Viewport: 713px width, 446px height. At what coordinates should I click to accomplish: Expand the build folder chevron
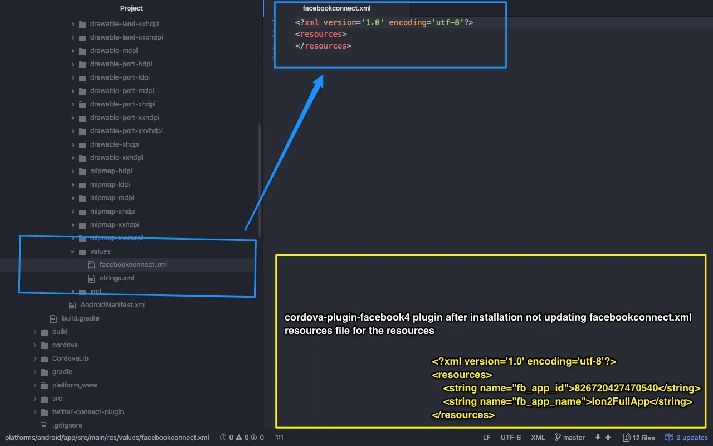[35, 332]
